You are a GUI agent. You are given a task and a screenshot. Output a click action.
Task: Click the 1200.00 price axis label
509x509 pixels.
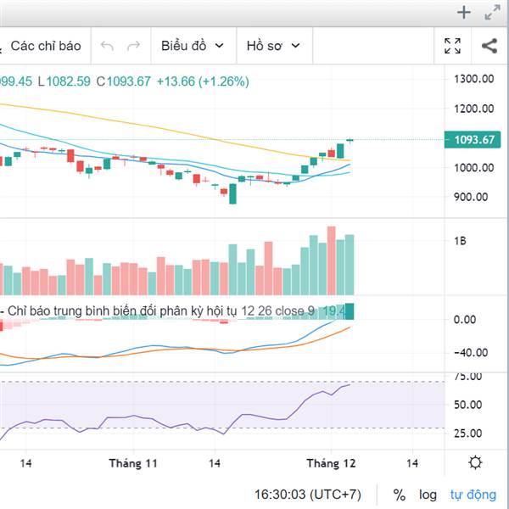click(x=473, y=109)
